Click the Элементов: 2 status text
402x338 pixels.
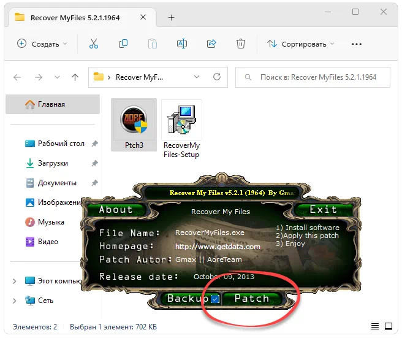[35, 327]
